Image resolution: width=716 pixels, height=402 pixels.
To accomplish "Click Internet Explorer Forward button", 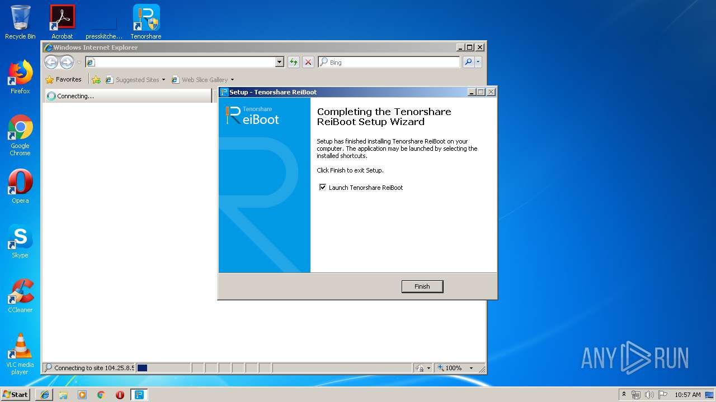I will 67,62.
